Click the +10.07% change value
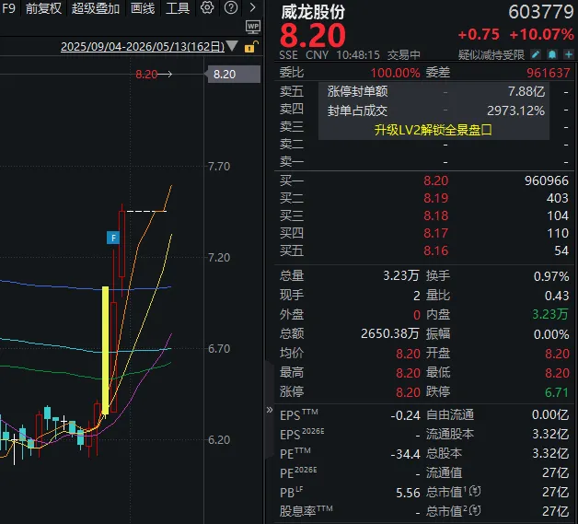578x524 pixels. pos(541,35)
